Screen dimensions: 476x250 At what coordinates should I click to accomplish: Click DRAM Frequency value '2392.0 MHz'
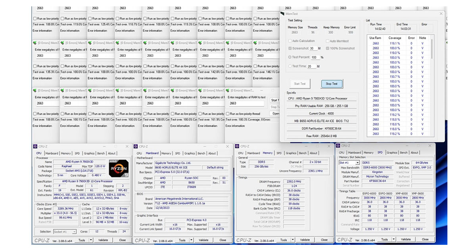(x=294, y=182)
